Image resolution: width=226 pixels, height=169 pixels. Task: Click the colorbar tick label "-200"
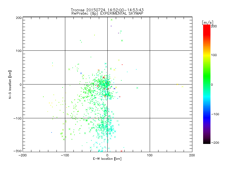(215, 143)
